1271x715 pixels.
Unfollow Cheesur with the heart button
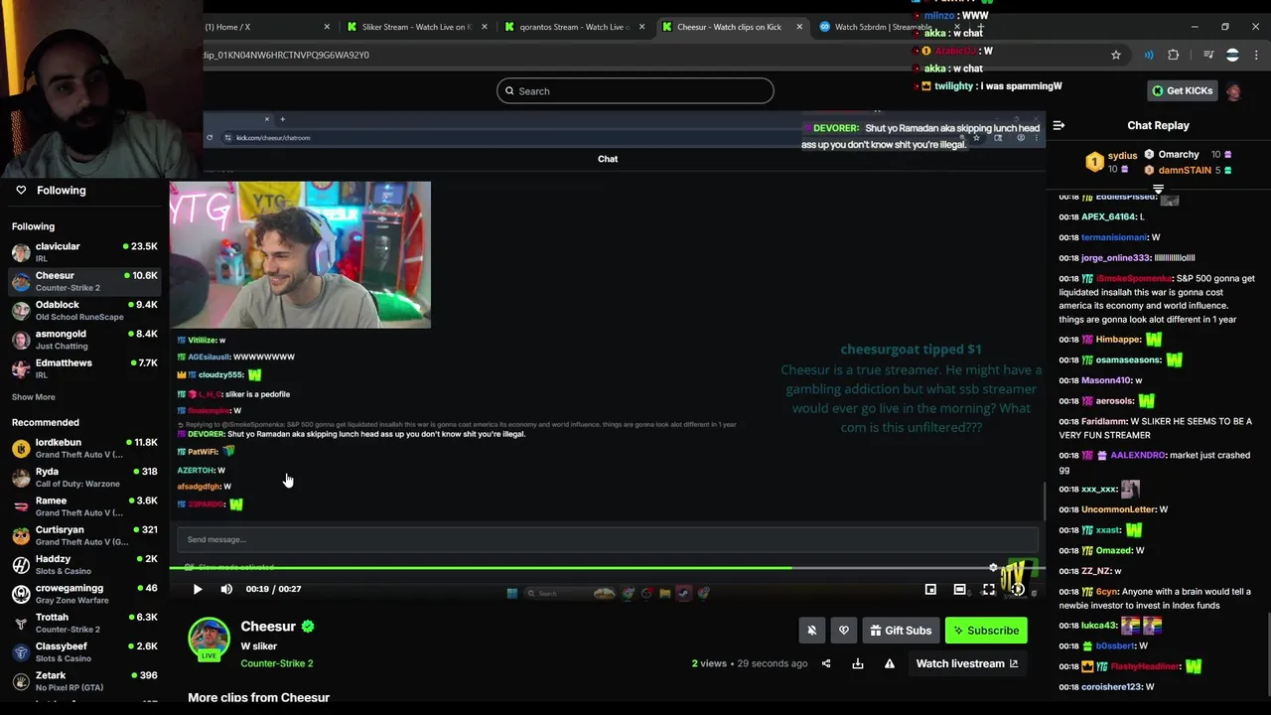[x=844, y=630]
